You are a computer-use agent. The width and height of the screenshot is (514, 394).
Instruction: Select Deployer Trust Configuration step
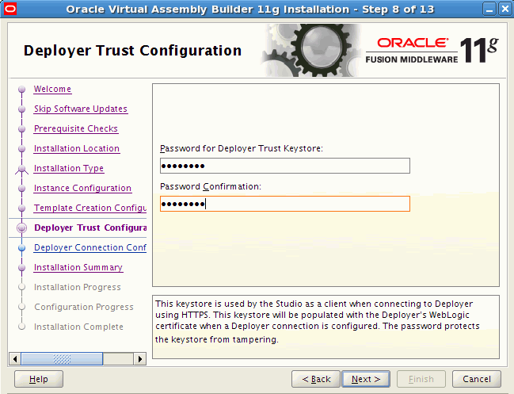[x=90, y=228]
